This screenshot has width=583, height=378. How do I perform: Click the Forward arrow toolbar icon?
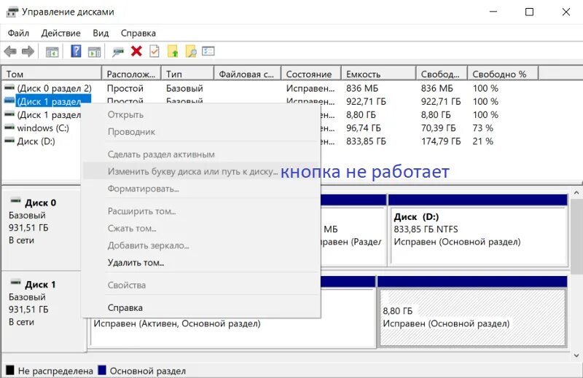point(28,51)
